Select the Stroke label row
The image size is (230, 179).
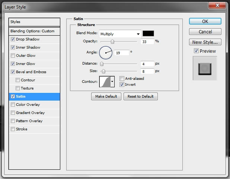tap(22, 129)
